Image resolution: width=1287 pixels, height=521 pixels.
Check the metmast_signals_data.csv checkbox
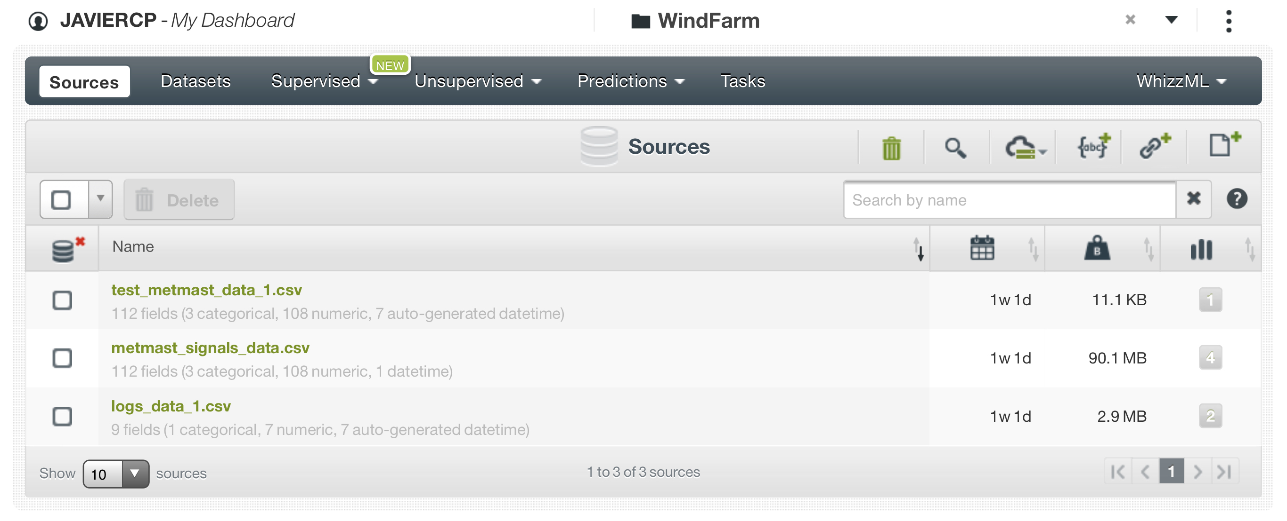pos(63,358)
